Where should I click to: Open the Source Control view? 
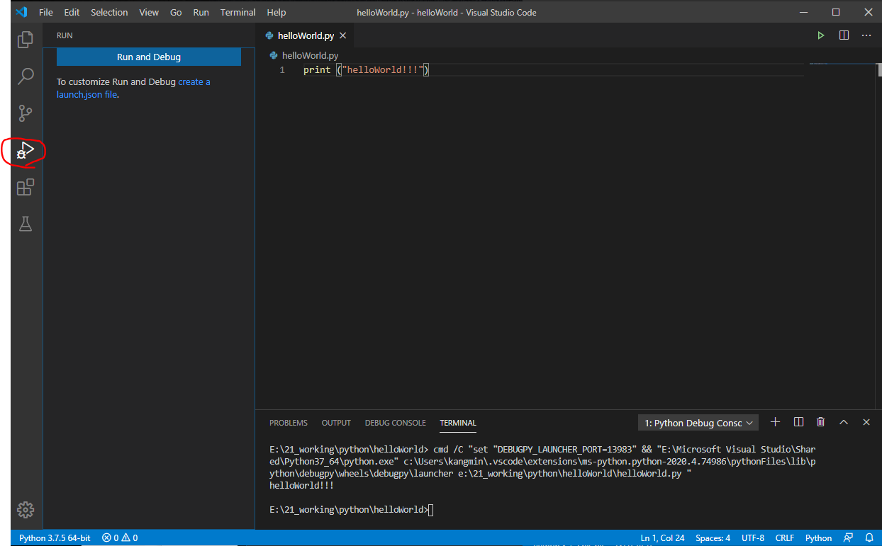coord(26,113)
